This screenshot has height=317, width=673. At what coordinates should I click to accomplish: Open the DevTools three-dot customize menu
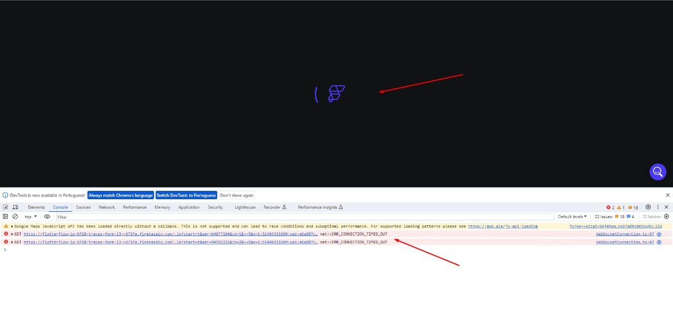(x=658, y=207)
